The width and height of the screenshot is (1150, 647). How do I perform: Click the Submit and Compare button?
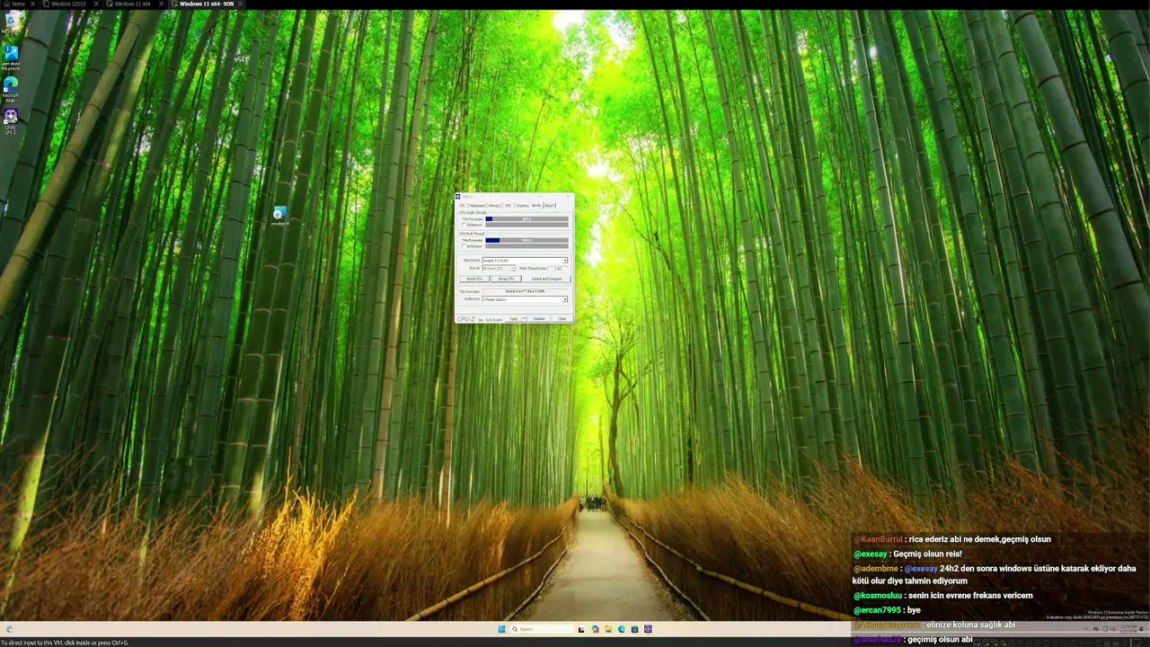click(546, 279)
